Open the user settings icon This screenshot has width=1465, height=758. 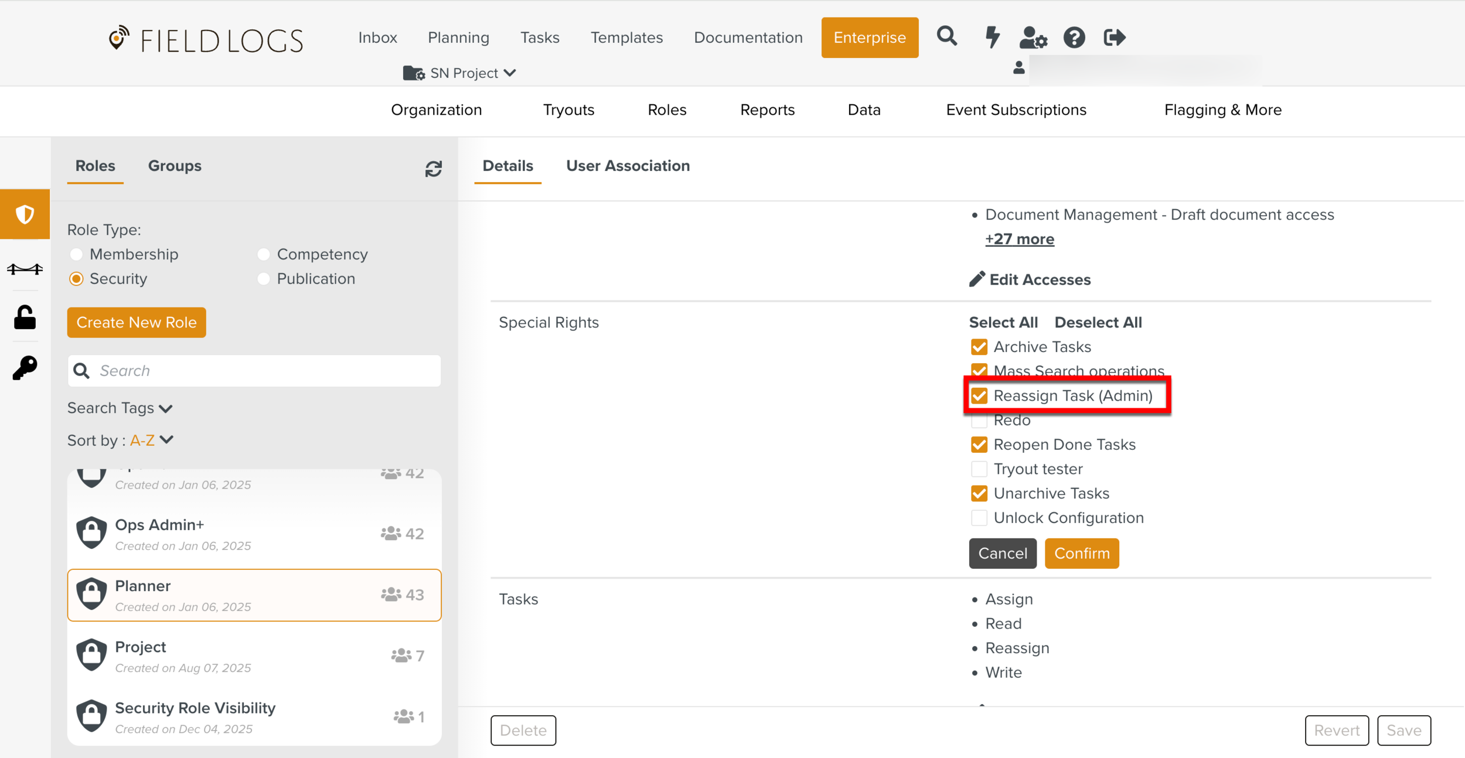click(x=1033, y=37)
